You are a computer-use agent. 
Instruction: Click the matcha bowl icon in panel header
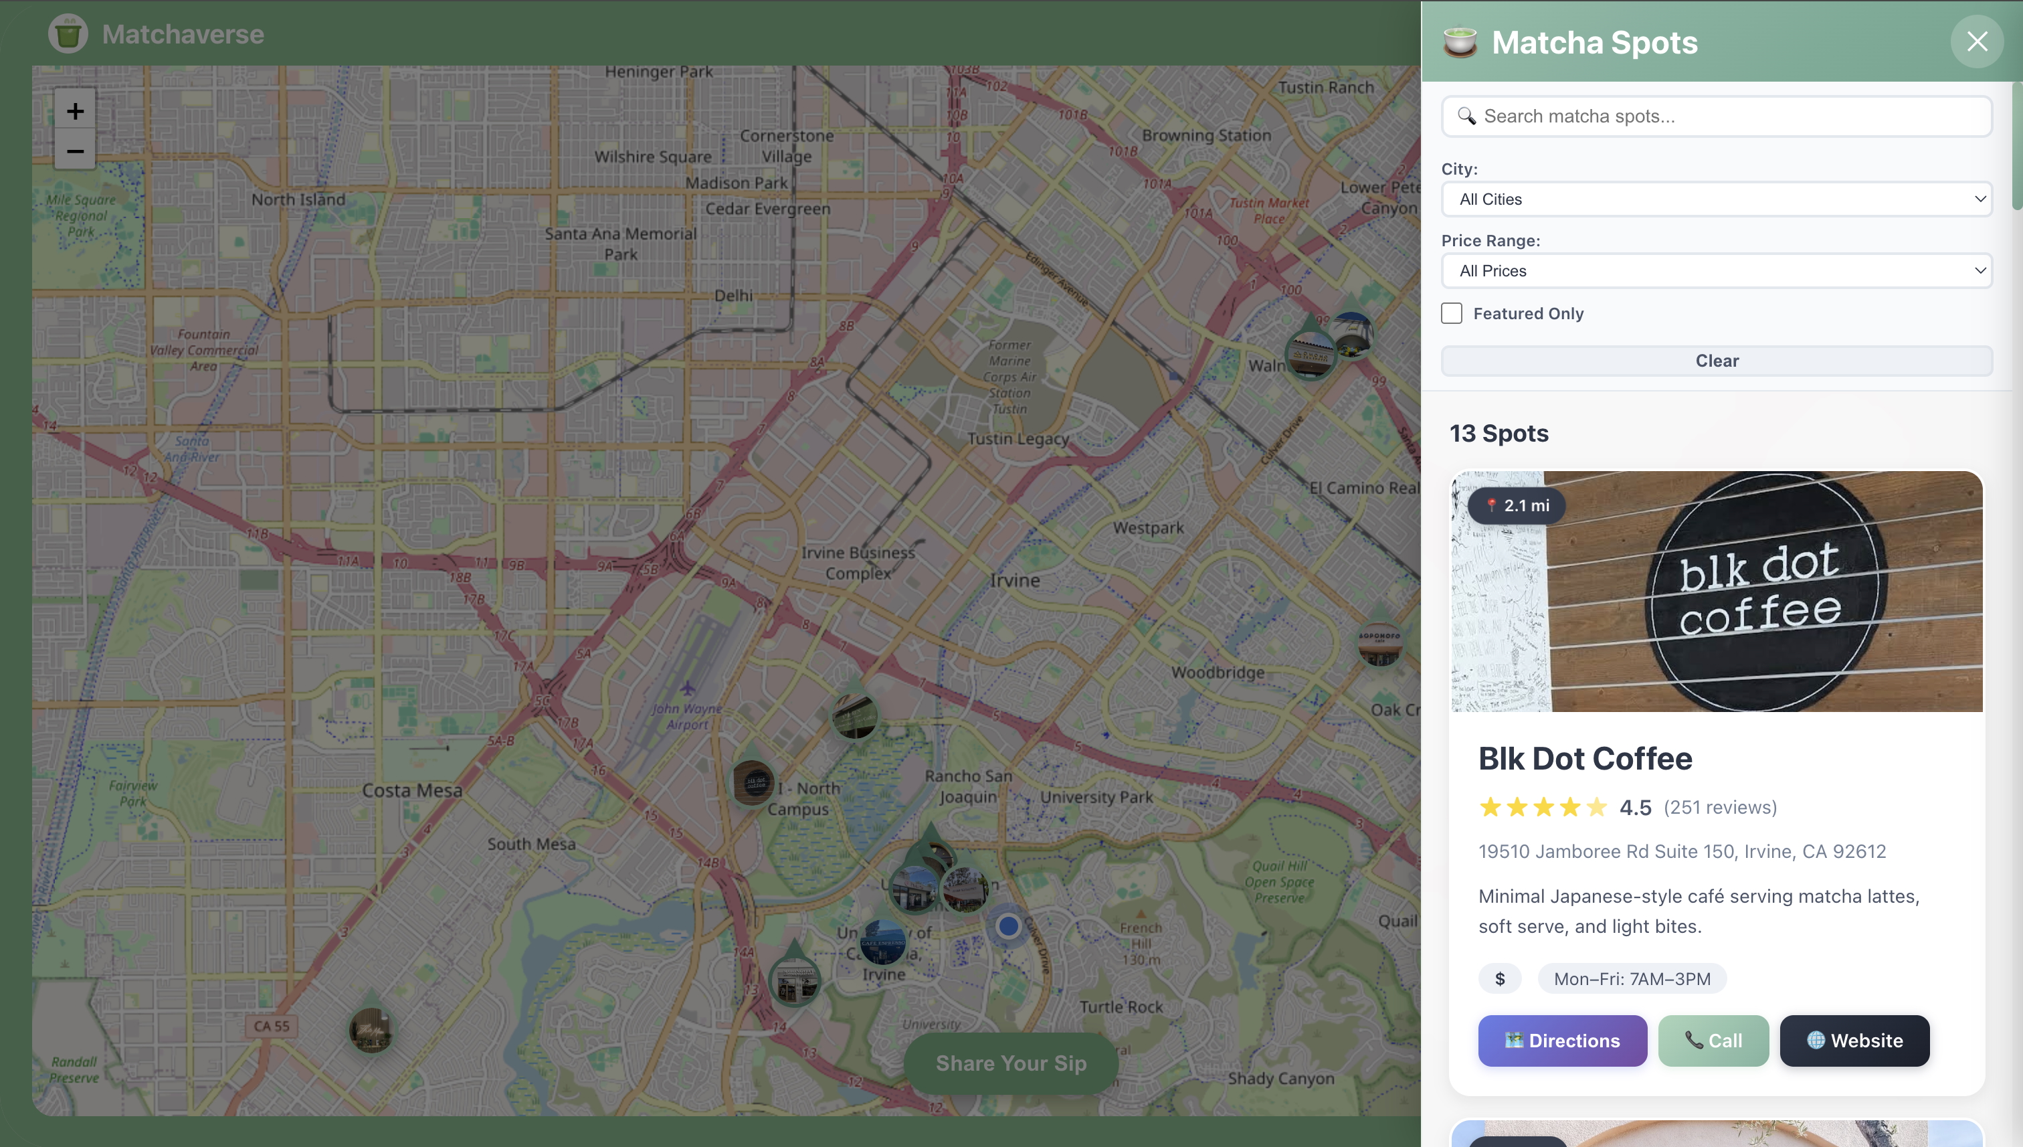coord(1460,43)
